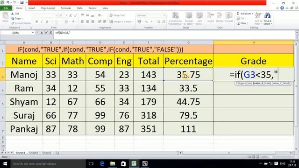The image size is (299, 168).
Task: Switch to the Formulas tab
Action: tap(66, 8)
